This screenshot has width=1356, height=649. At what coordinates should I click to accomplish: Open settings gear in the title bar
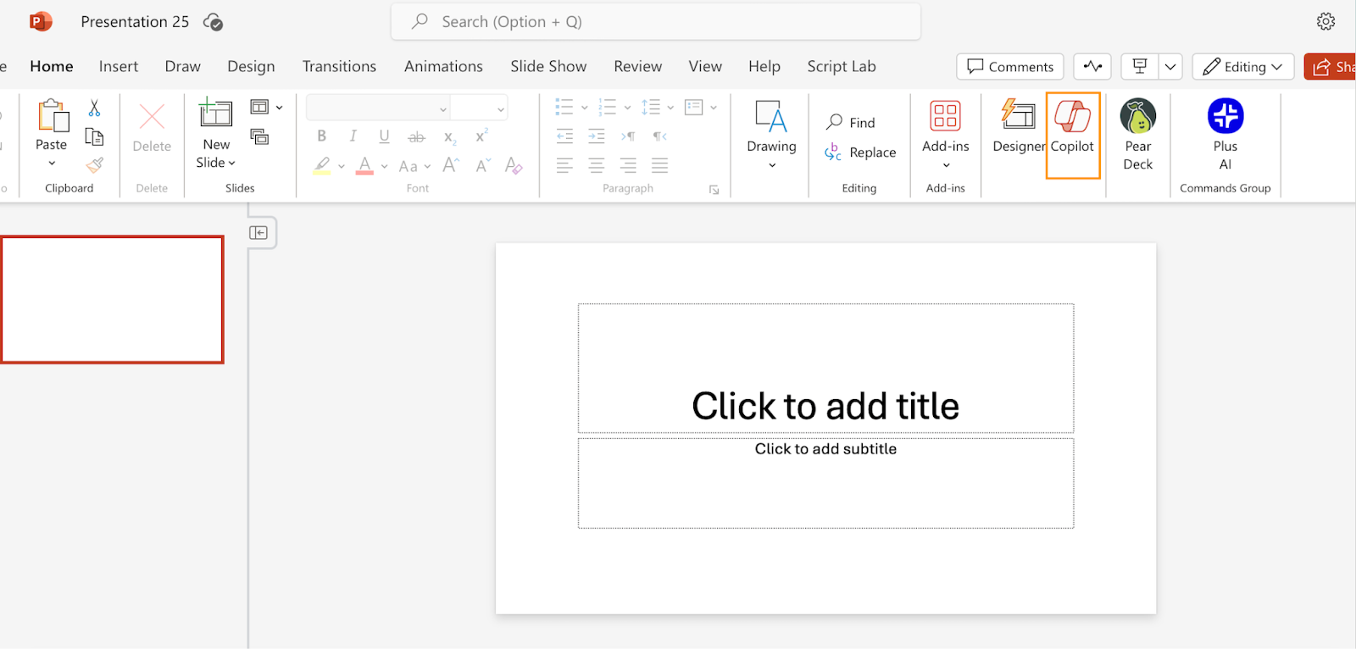(1326, 21)
